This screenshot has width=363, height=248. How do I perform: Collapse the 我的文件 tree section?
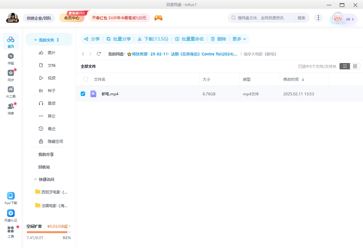click(36, 40)
